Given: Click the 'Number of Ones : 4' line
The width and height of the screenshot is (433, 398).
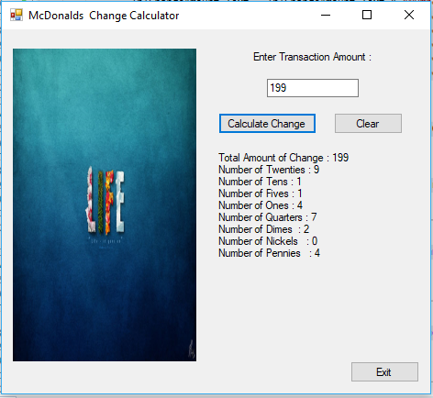Looking at the screenshot, I should [x=261, y=205].
